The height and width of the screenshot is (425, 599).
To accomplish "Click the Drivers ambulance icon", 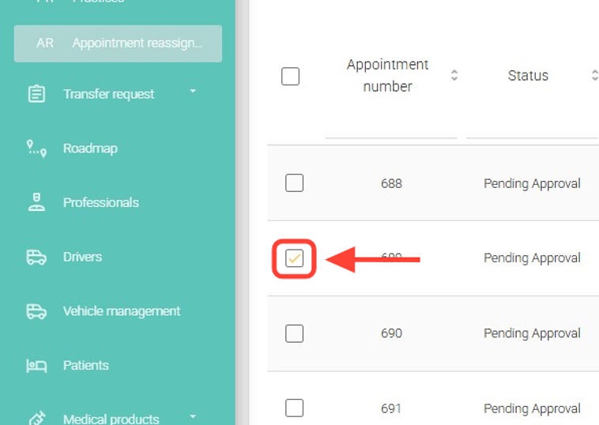I will (36, 257).
